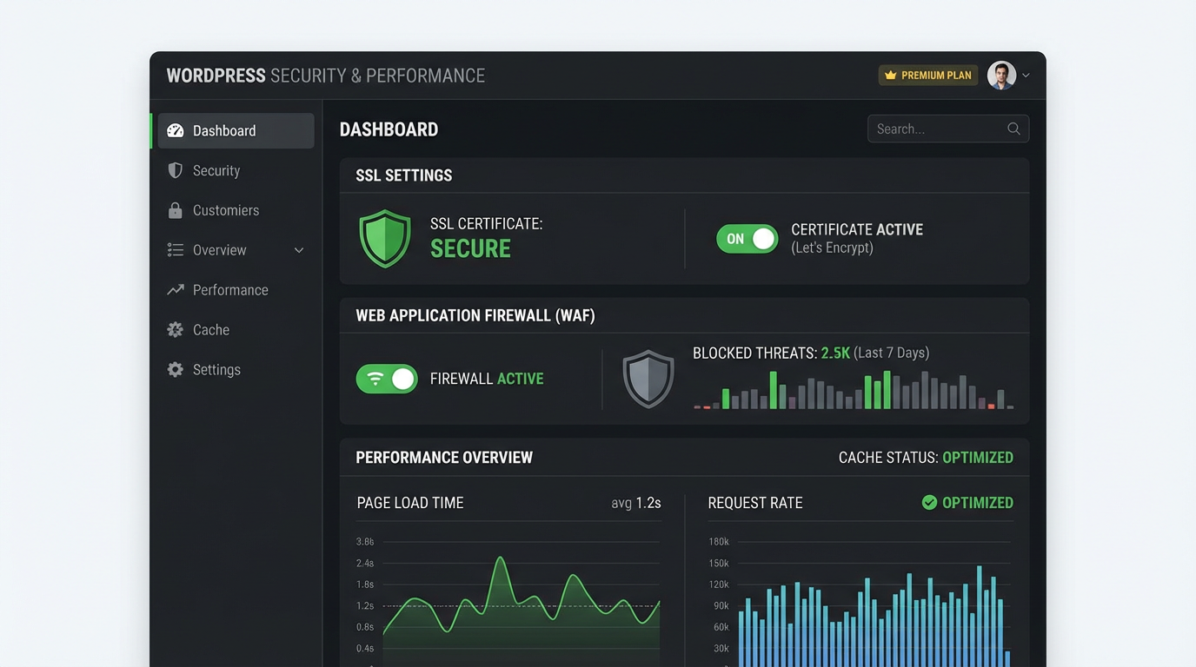Collapse the SSL Settings section header

(x=403, y=175)
